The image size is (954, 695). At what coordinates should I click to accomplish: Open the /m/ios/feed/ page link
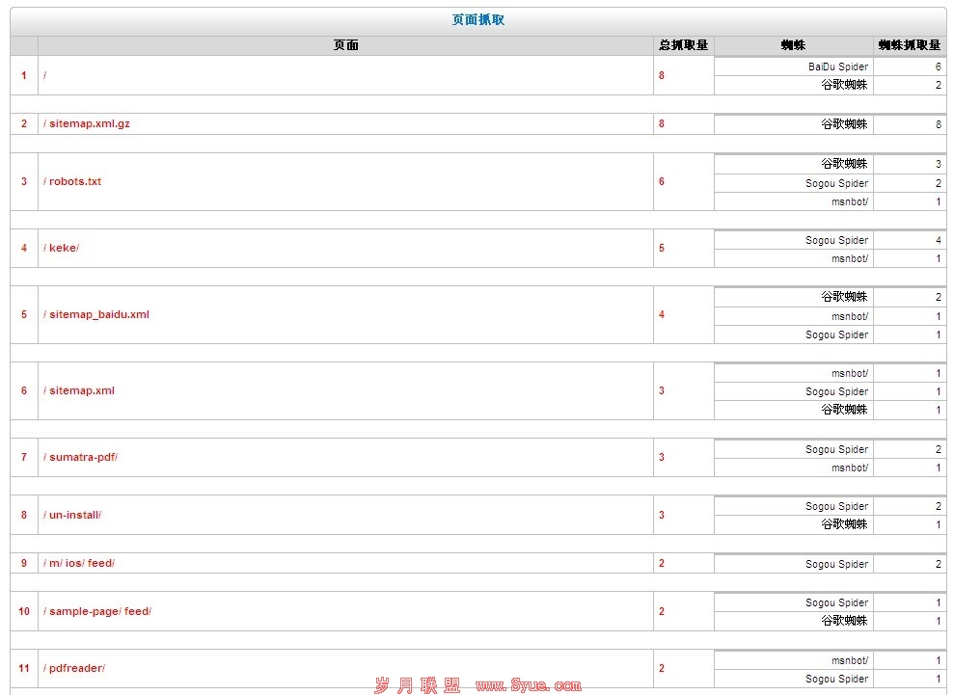click(78, 563)
